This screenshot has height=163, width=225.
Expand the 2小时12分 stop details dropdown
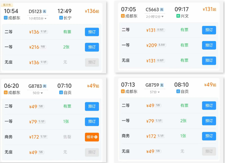pyautogui.click(x=155, y=16)
